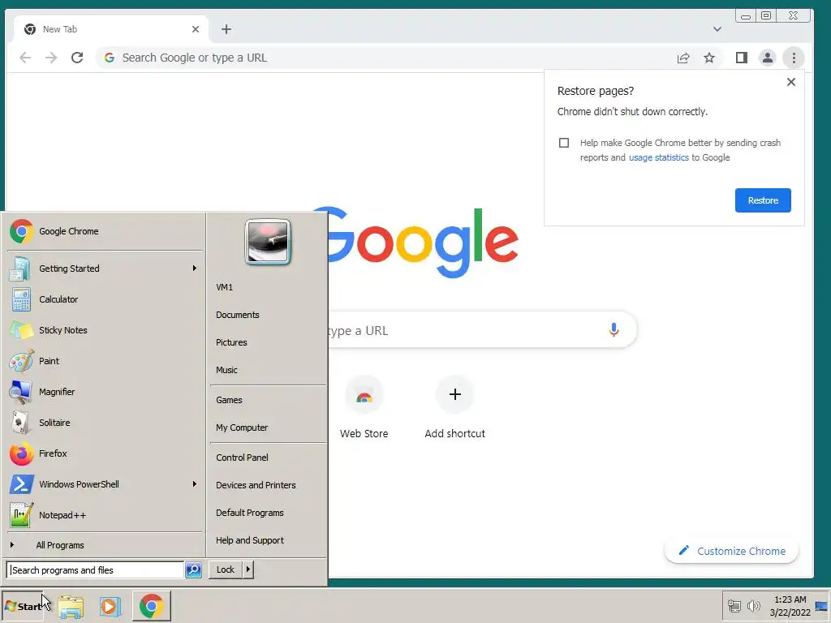Viewport: 831px width, 623px height.
Task: Open Control Panel from the Start menu
Action: click(268, 458)
